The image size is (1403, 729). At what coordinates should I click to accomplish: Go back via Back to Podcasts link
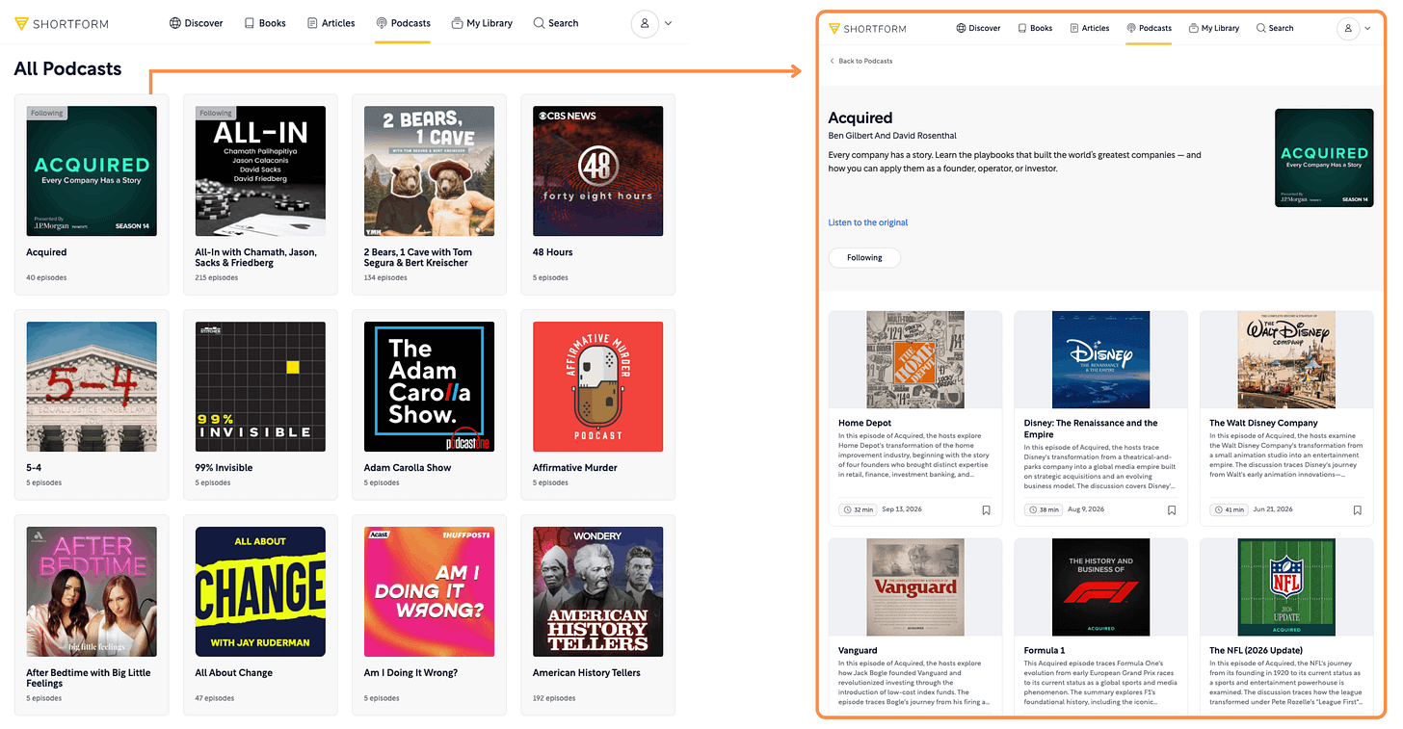(860, 61)
